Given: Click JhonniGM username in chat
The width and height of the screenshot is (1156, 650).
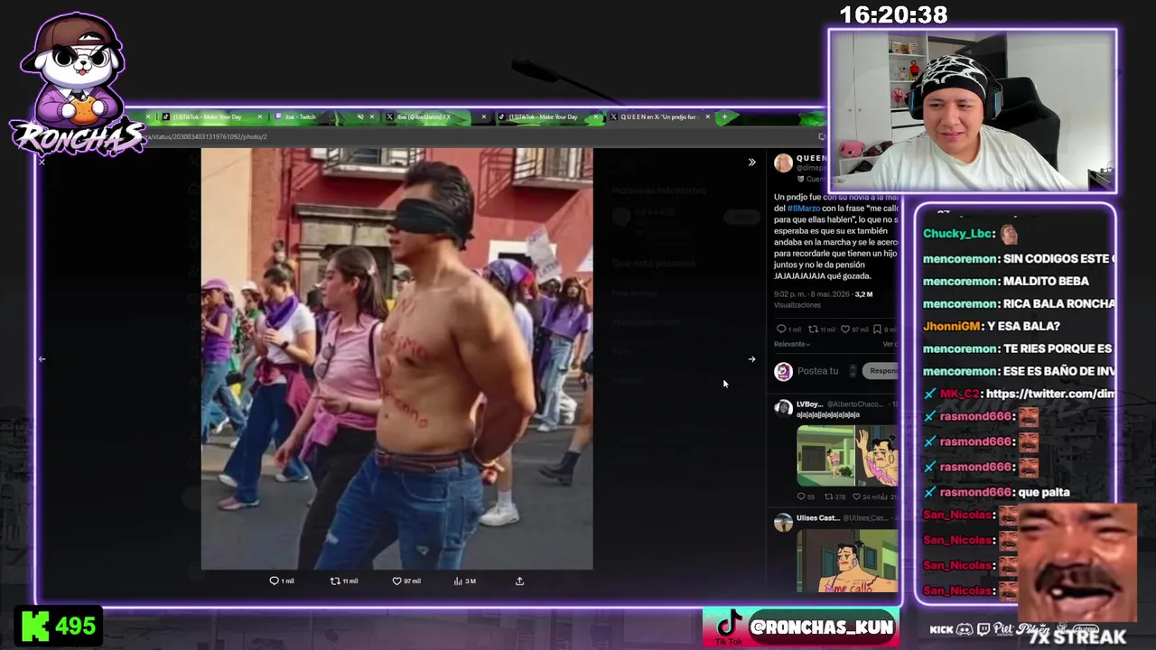Looking at the screenshot, I should pos(951,326).
